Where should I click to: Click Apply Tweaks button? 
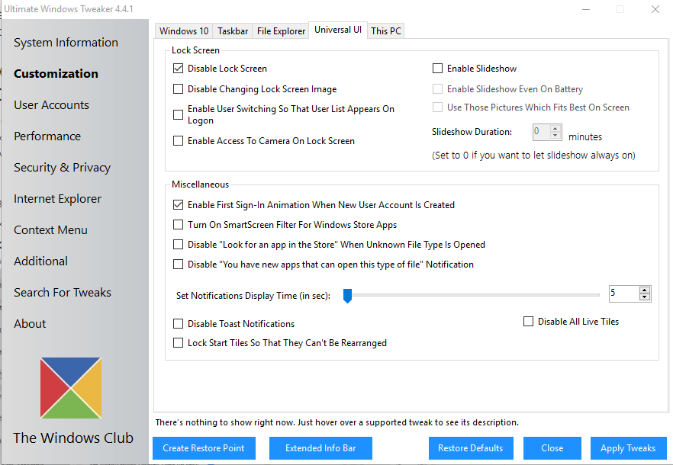pos(628,448)
